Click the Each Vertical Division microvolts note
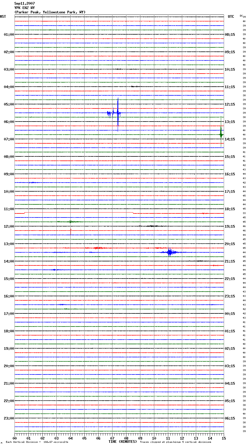Viewport: 247px width, 446px height. pyautogui.click(x=37, y=442)
